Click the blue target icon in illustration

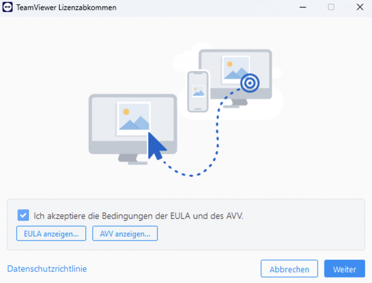[x=249, y=83]
